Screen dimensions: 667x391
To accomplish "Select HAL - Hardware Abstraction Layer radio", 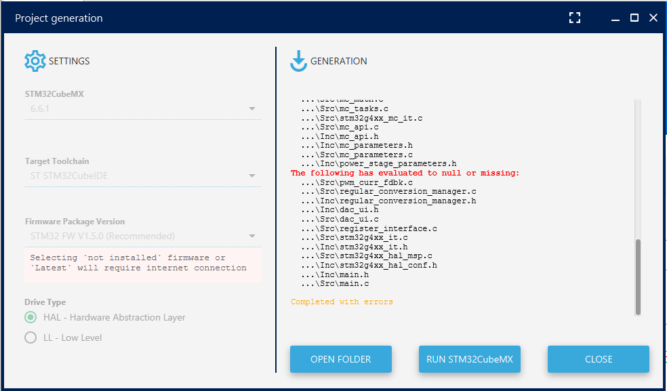I will [31, 317].
